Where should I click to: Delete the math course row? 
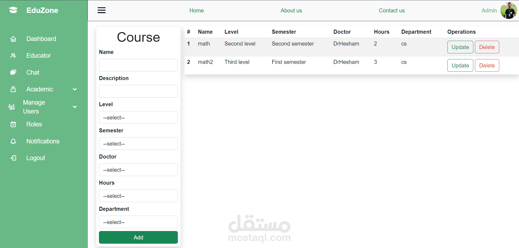(x=487, y=47)
